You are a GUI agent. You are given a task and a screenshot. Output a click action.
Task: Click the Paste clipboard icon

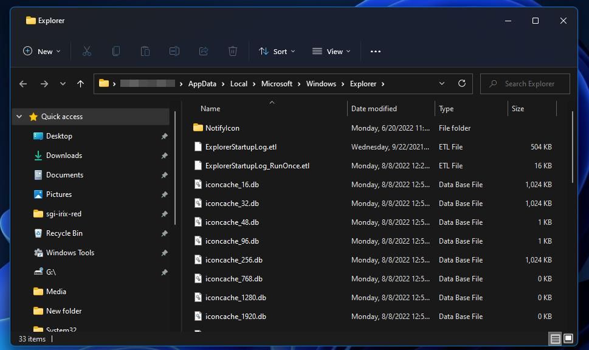[145, 51]
